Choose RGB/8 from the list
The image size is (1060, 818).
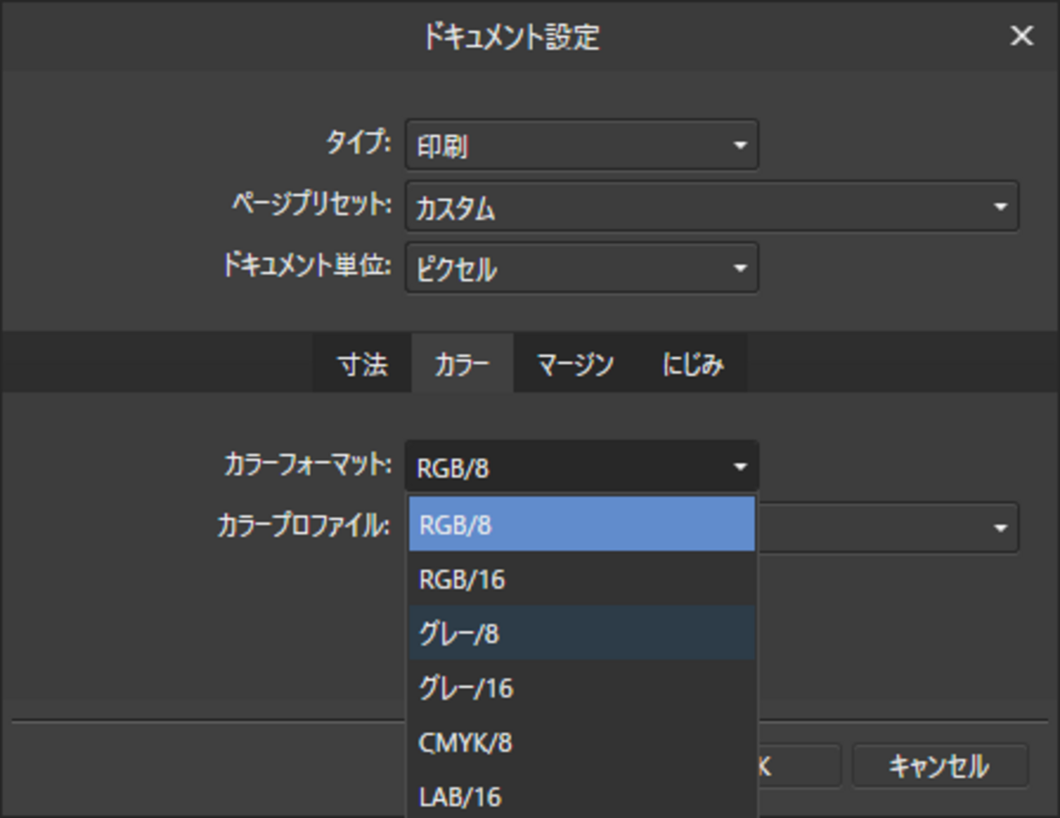click(x=581, y=525)
